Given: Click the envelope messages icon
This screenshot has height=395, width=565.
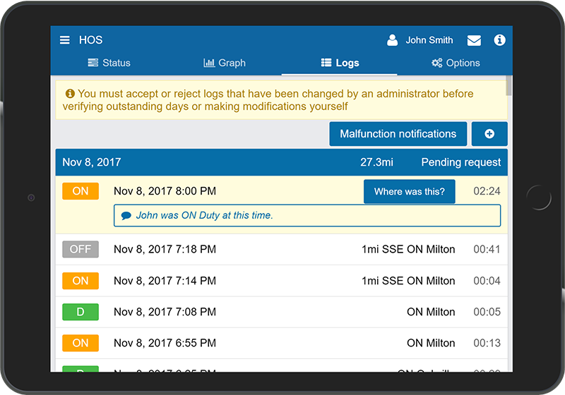Looking at the screenshot, I should tap(474, 40).
